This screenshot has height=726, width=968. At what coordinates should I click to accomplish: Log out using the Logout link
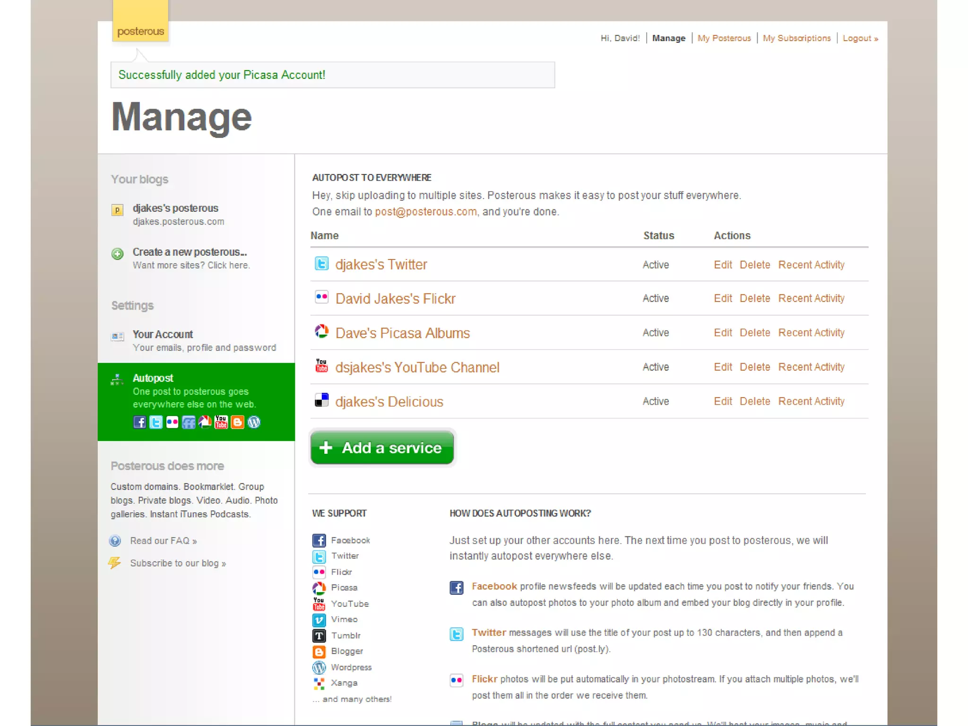[x=860, y=38]
